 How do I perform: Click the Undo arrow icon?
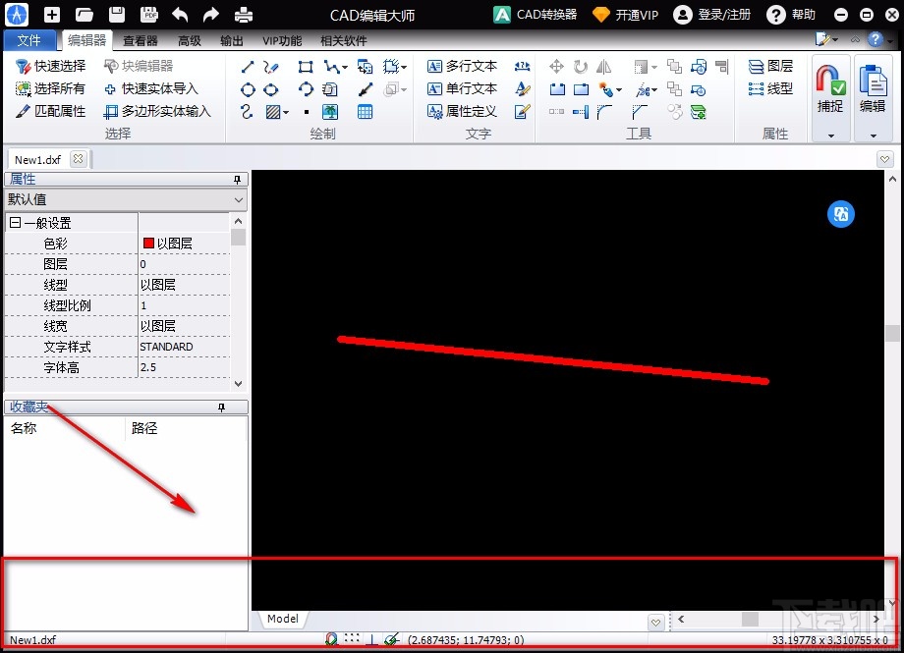[x=179, y=15]
